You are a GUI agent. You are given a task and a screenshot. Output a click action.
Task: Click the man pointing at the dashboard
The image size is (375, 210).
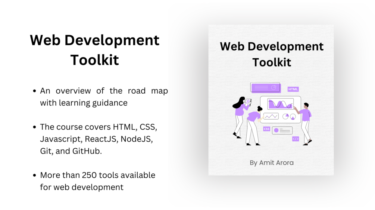[x=304, y=124]
